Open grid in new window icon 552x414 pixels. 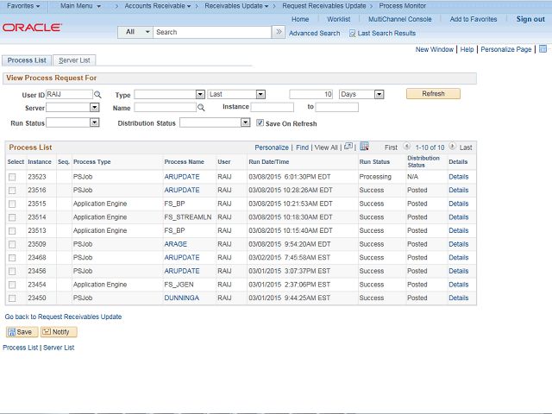[x=348, y=147]
